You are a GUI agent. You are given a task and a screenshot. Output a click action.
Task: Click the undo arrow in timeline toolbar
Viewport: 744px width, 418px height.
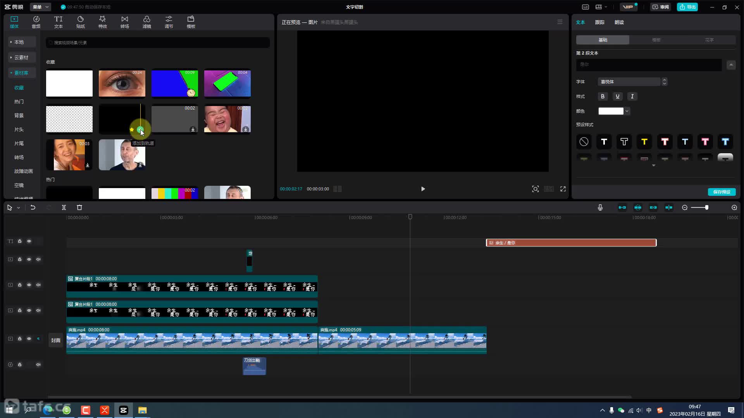click(x=33, y=207)
